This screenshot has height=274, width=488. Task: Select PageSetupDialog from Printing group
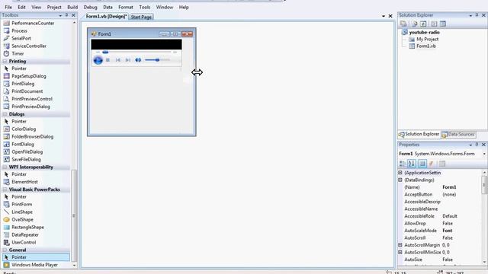tap(29, 76)
